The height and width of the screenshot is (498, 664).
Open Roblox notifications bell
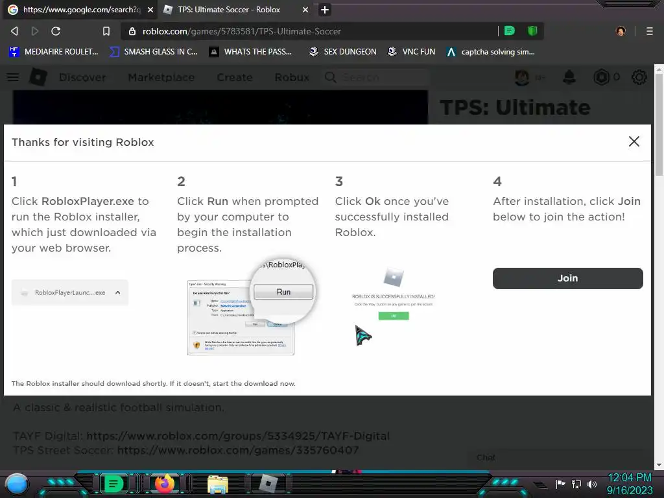(x=569, y=77)
